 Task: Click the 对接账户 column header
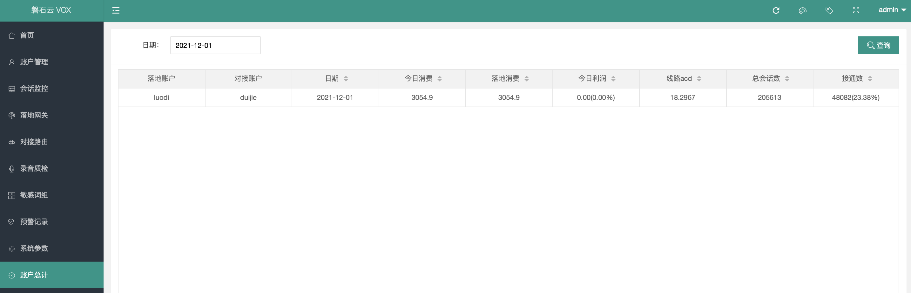[248, 78]
